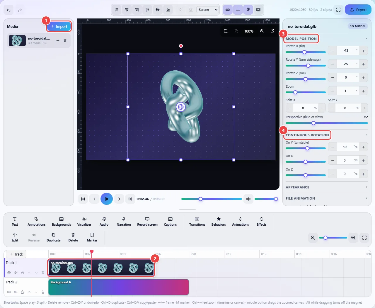Add no-toroidal media to timeline
The height and width of the screenshot is (308, 375).
pyautogui.click(x=58, y=41)
